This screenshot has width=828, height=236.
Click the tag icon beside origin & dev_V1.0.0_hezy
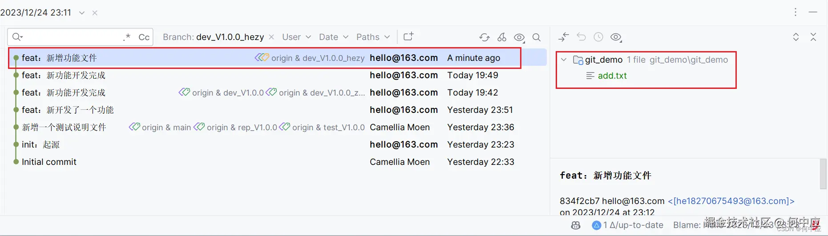pyautogui.click(x=262, y=57)
